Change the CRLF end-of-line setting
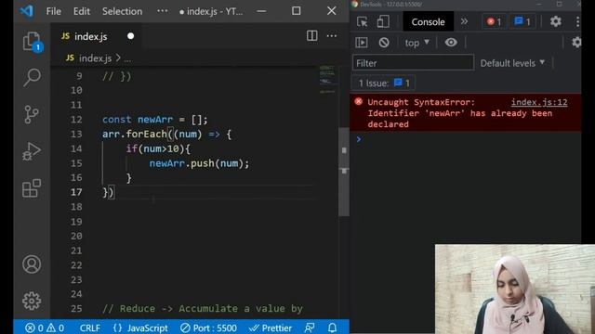This screenshot has height=334, width=595. pos(90,328)
